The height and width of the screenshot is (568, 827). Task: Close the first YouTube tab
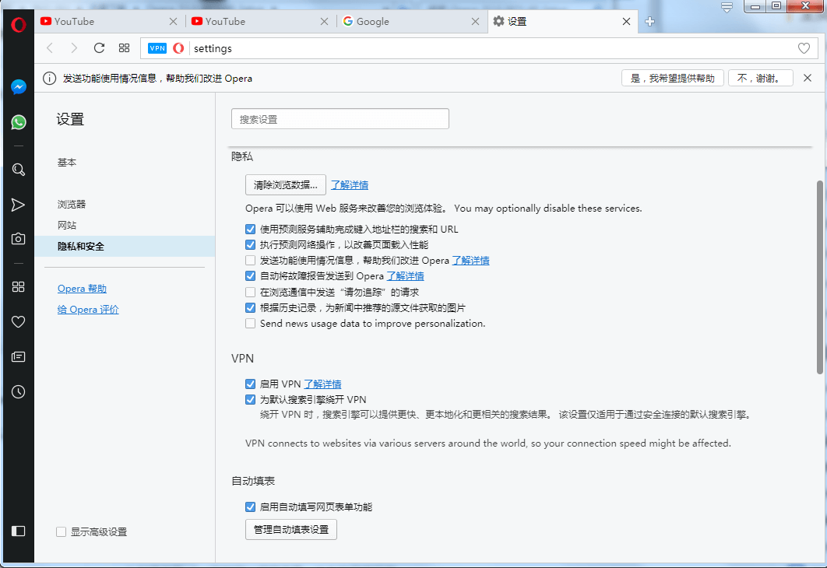point(173,22)
